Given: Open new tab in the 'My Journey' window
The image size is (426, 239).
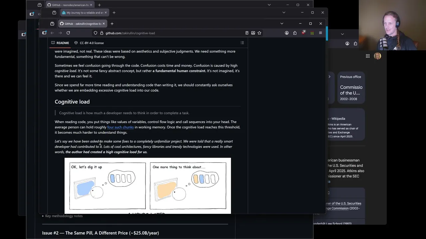Looking at the screenshot, I should click(114, 13).
